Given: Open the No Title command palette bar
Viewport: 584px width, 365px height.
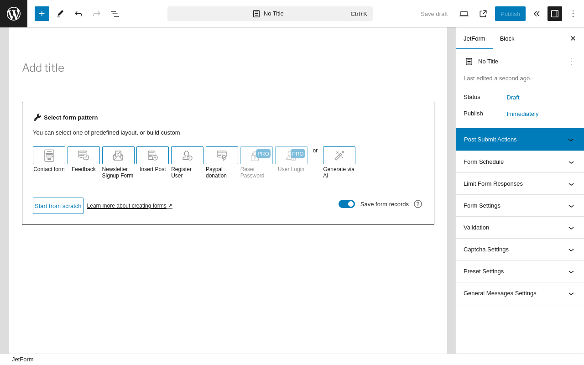Looking at the screenshot, I should click(x=270, y=14).
